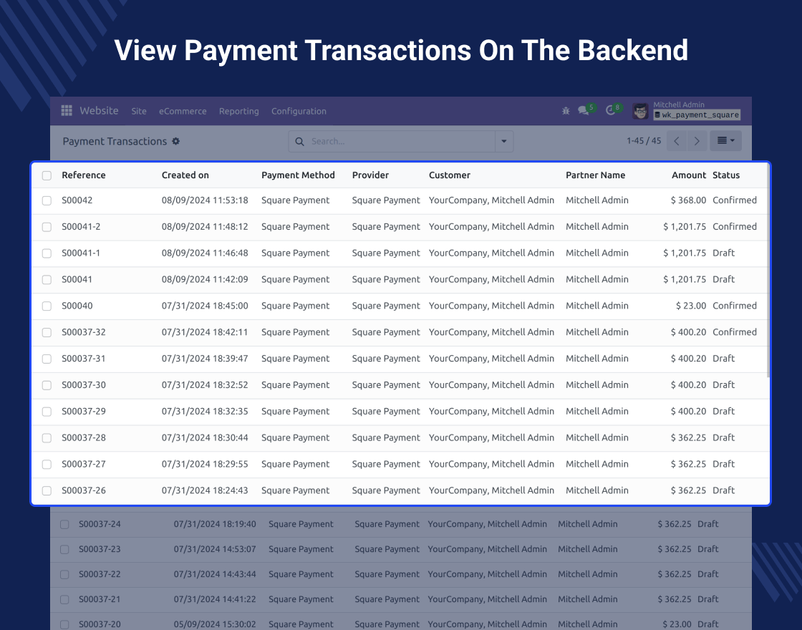Open the Reporting menu
802x630 pixels.
click(x=239, y=111)
